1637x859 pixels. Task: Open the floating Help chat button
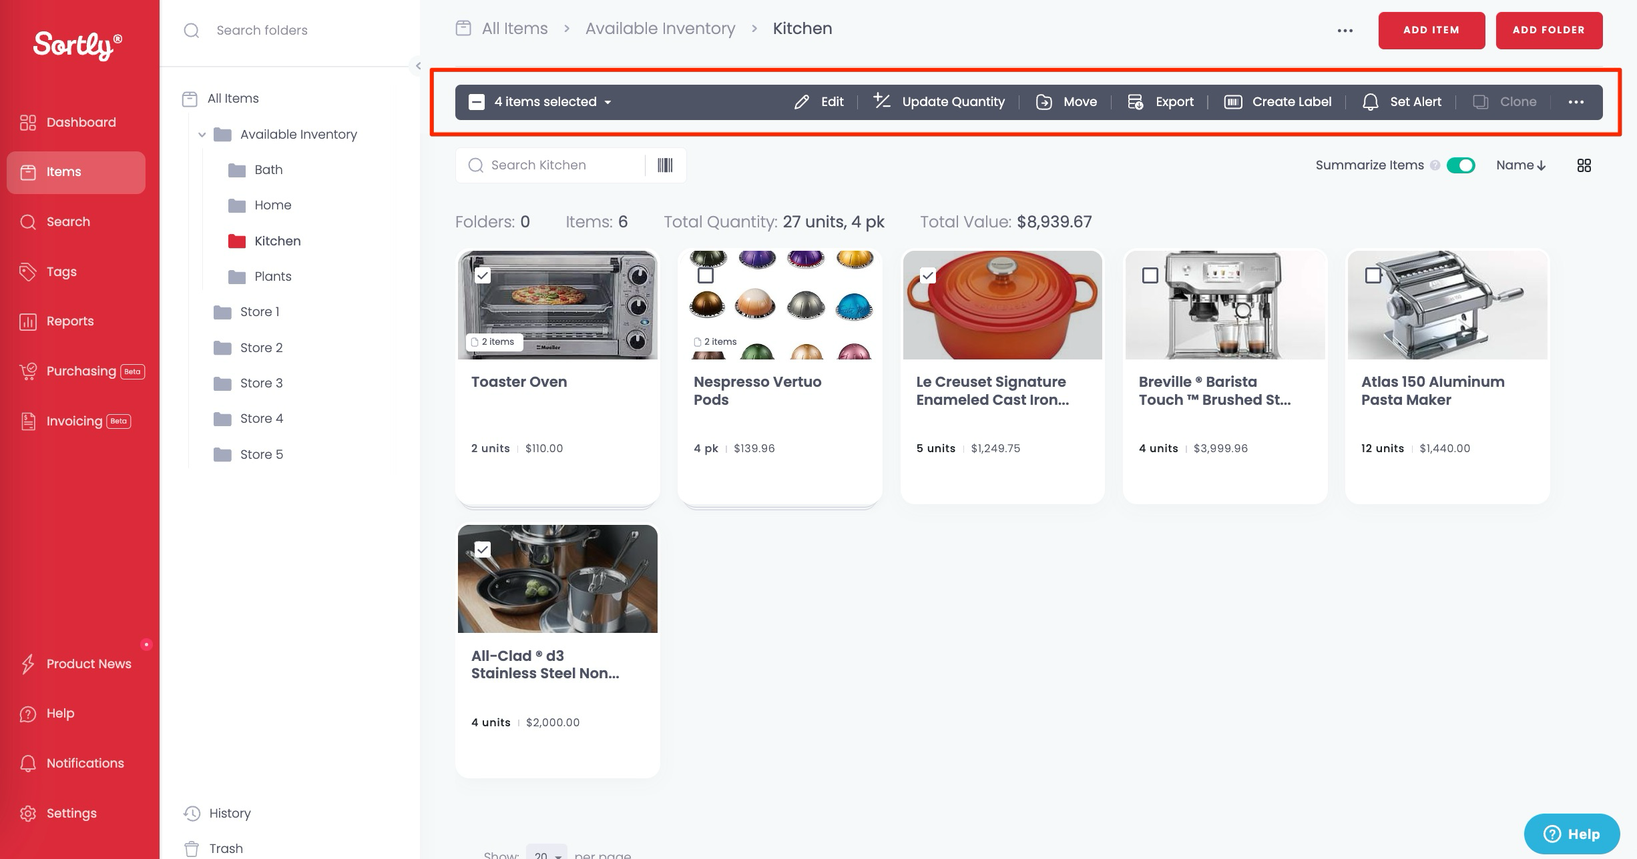[x=1572, y=834]
